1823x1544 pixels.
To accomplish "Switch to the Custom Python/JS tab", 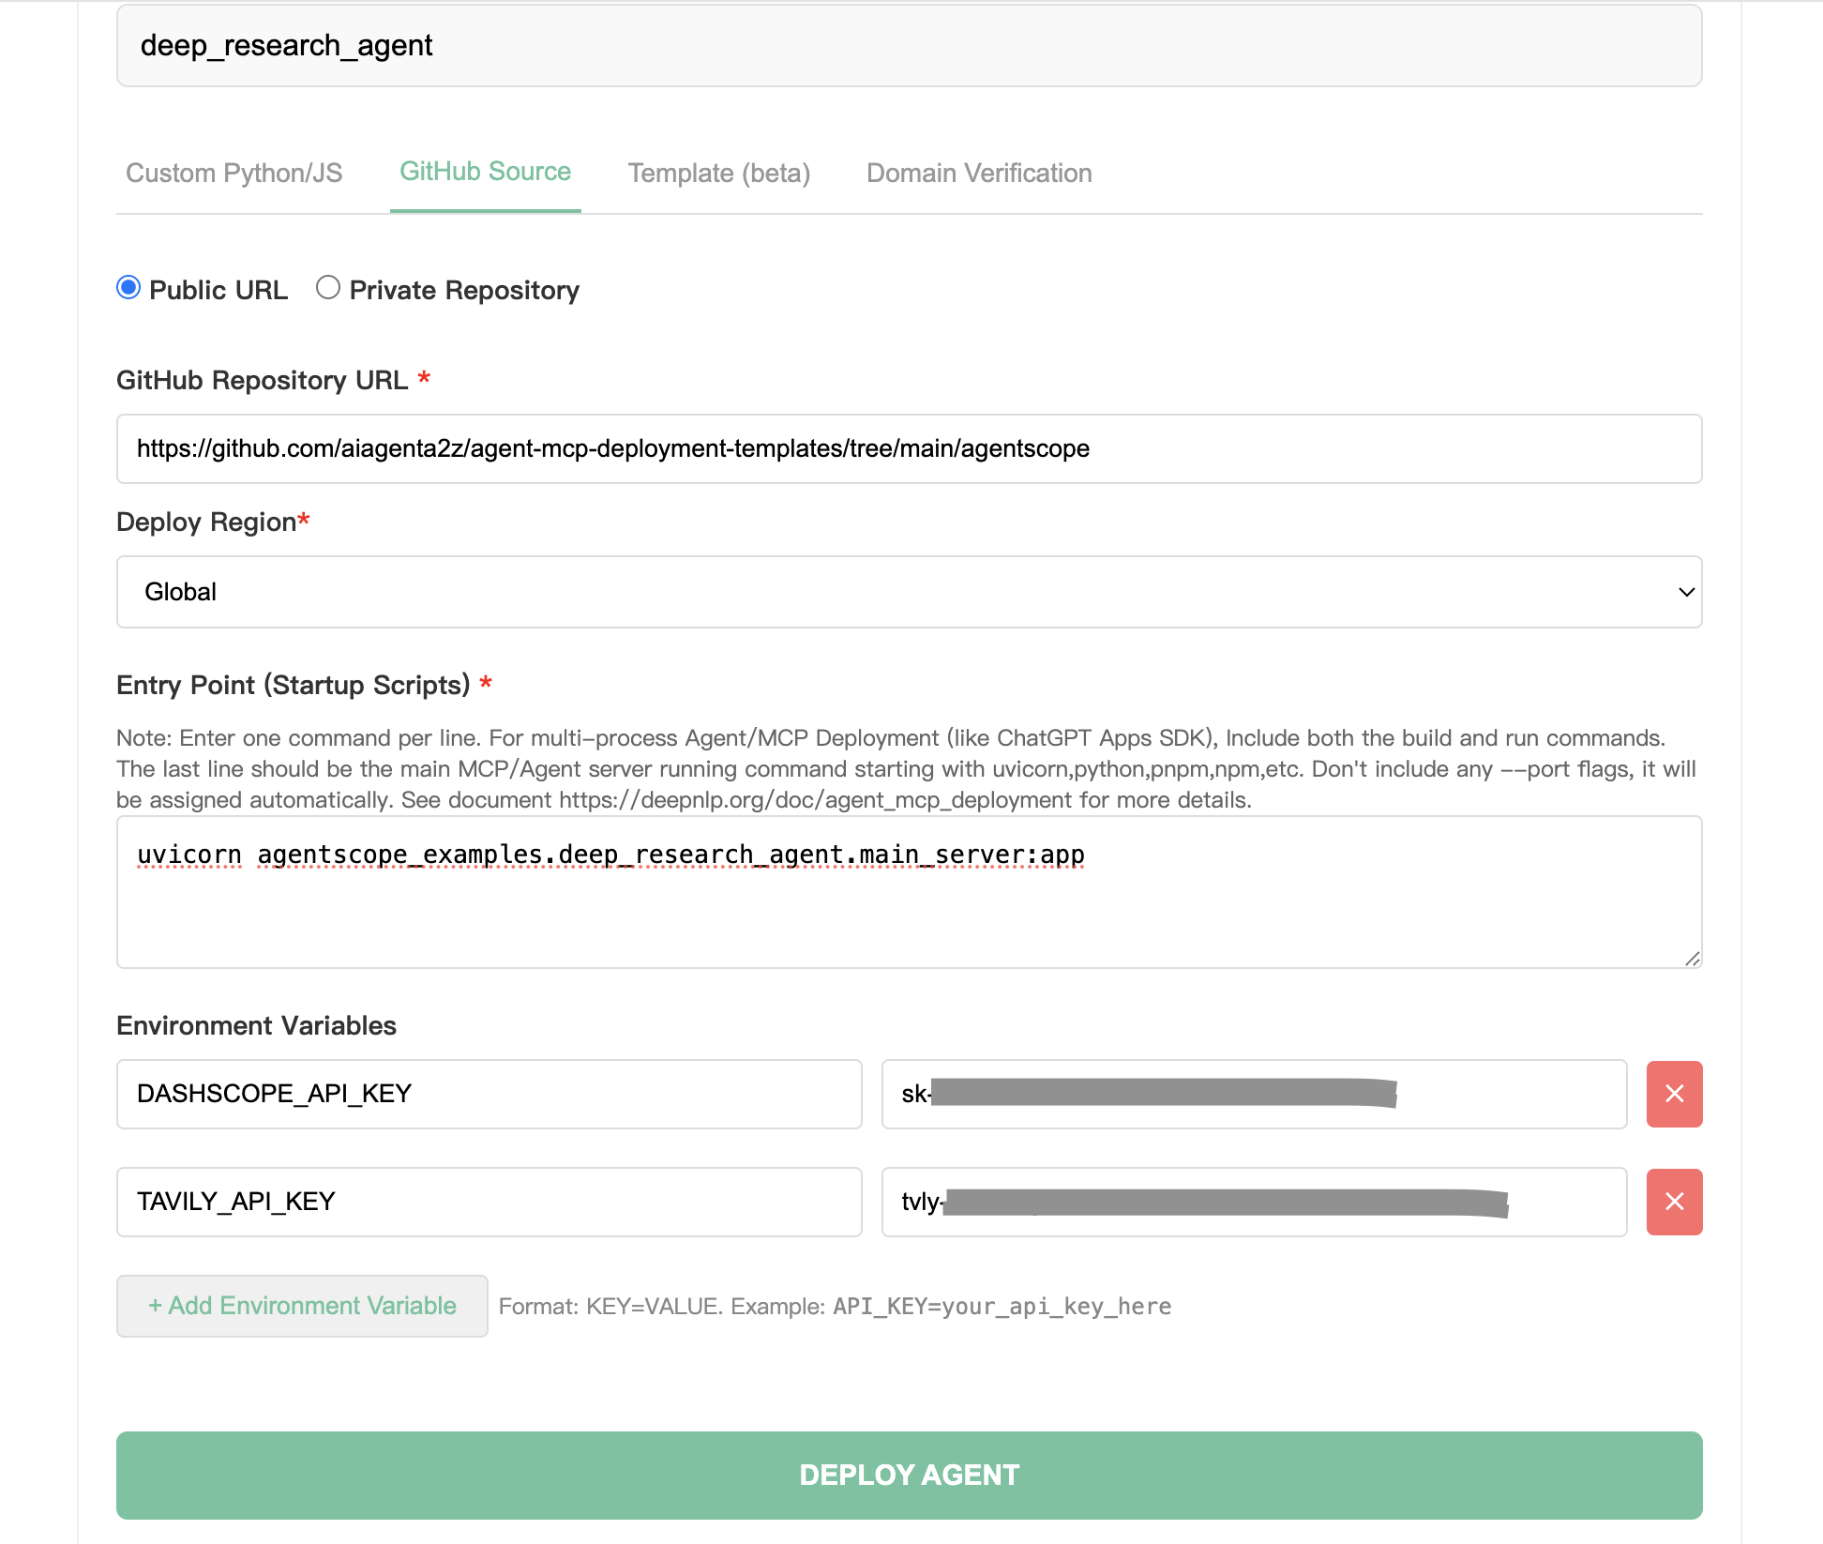I will click(x=234, y=173).
